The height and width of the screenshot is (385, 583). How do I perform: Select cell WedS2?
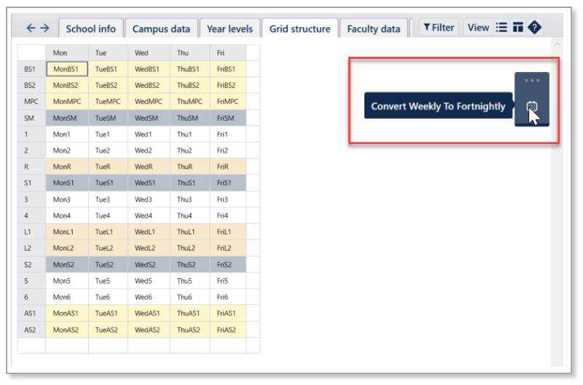pos(149,265)
